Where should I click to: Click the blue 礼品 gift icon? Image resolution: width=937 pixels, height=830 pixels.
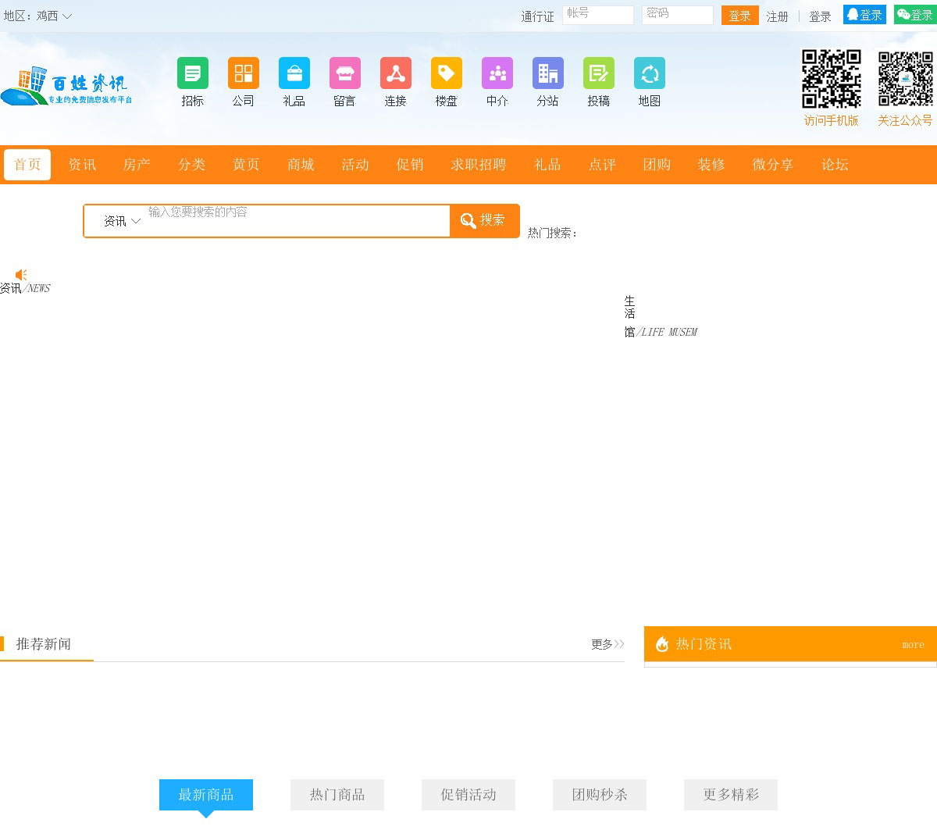click(x=294, y=73)
